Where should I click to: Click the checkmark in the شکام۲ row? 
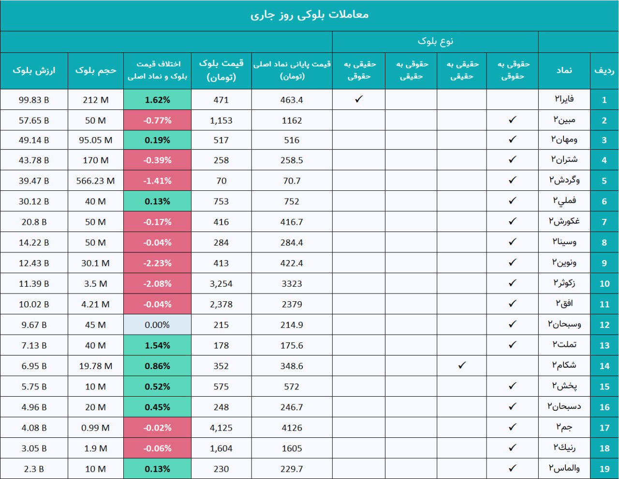pyautogui.click(x=462, y=366)
